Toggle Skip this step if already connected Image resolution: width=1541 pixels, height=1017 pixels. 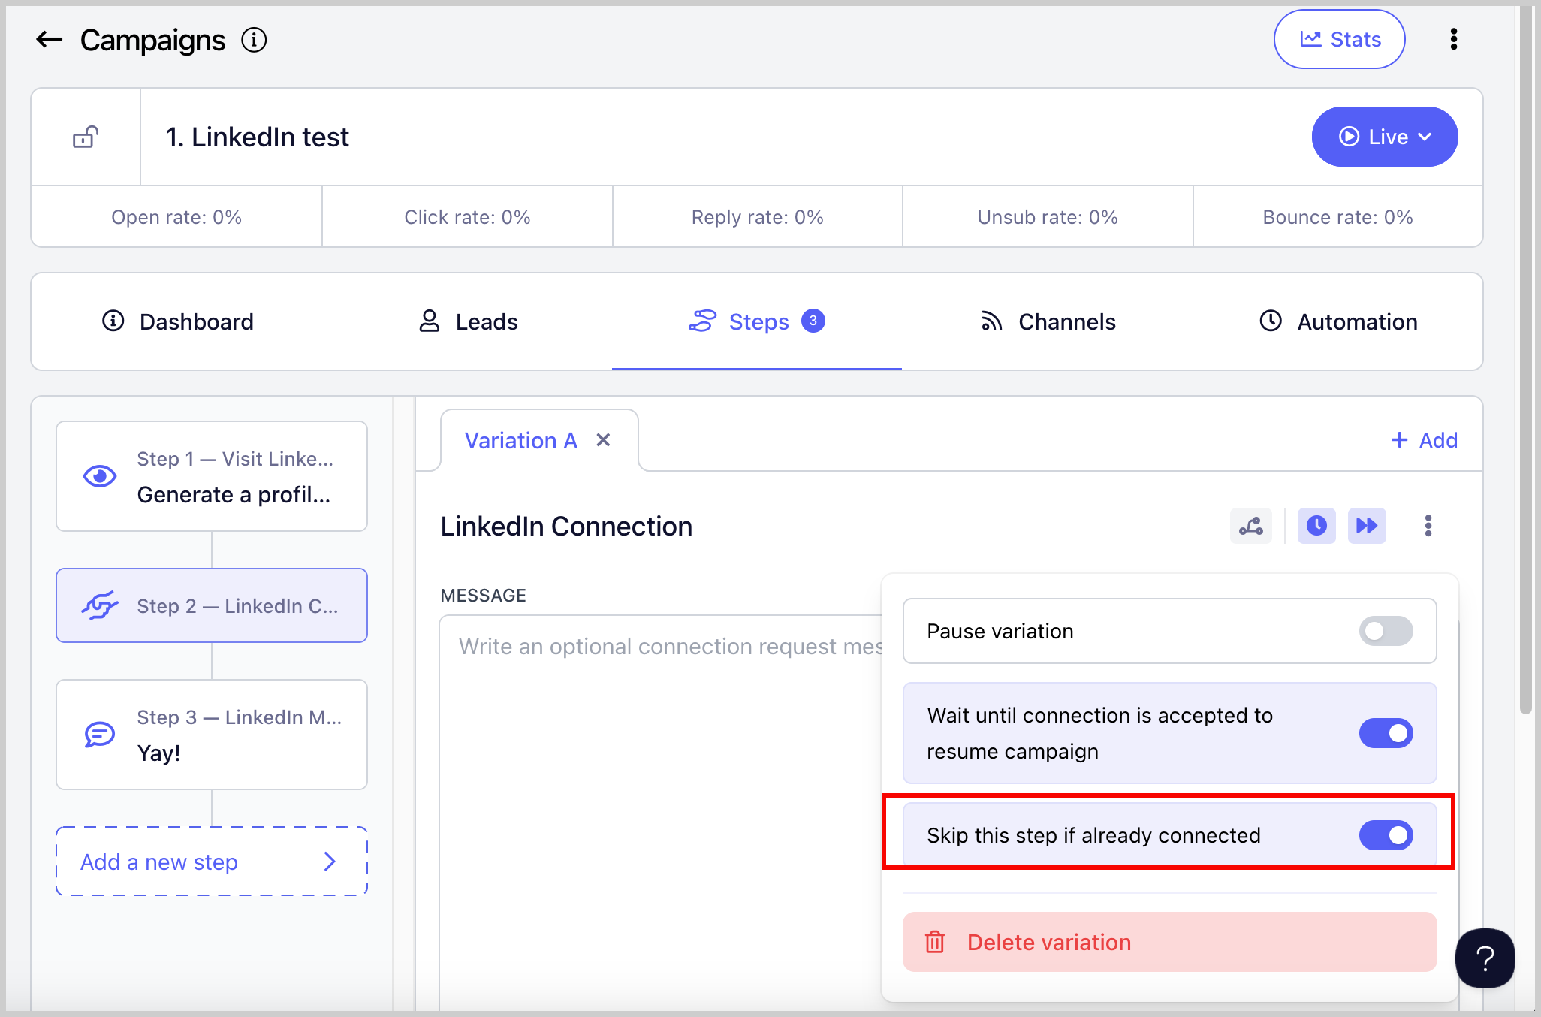[x=1386, y=835]
